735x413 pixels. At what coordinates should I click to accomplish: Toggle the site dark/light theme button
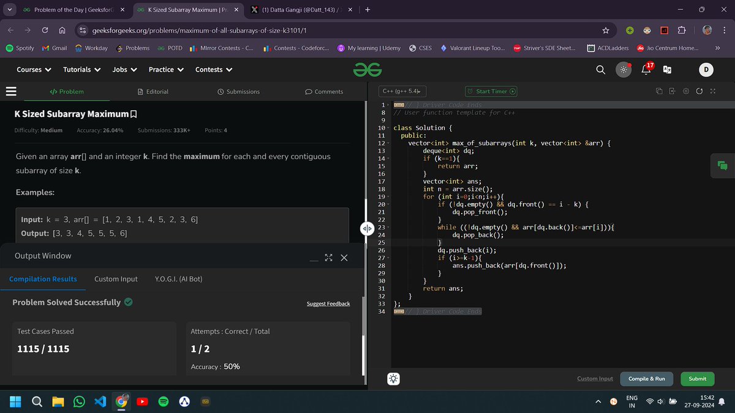(x=624, y=70)
